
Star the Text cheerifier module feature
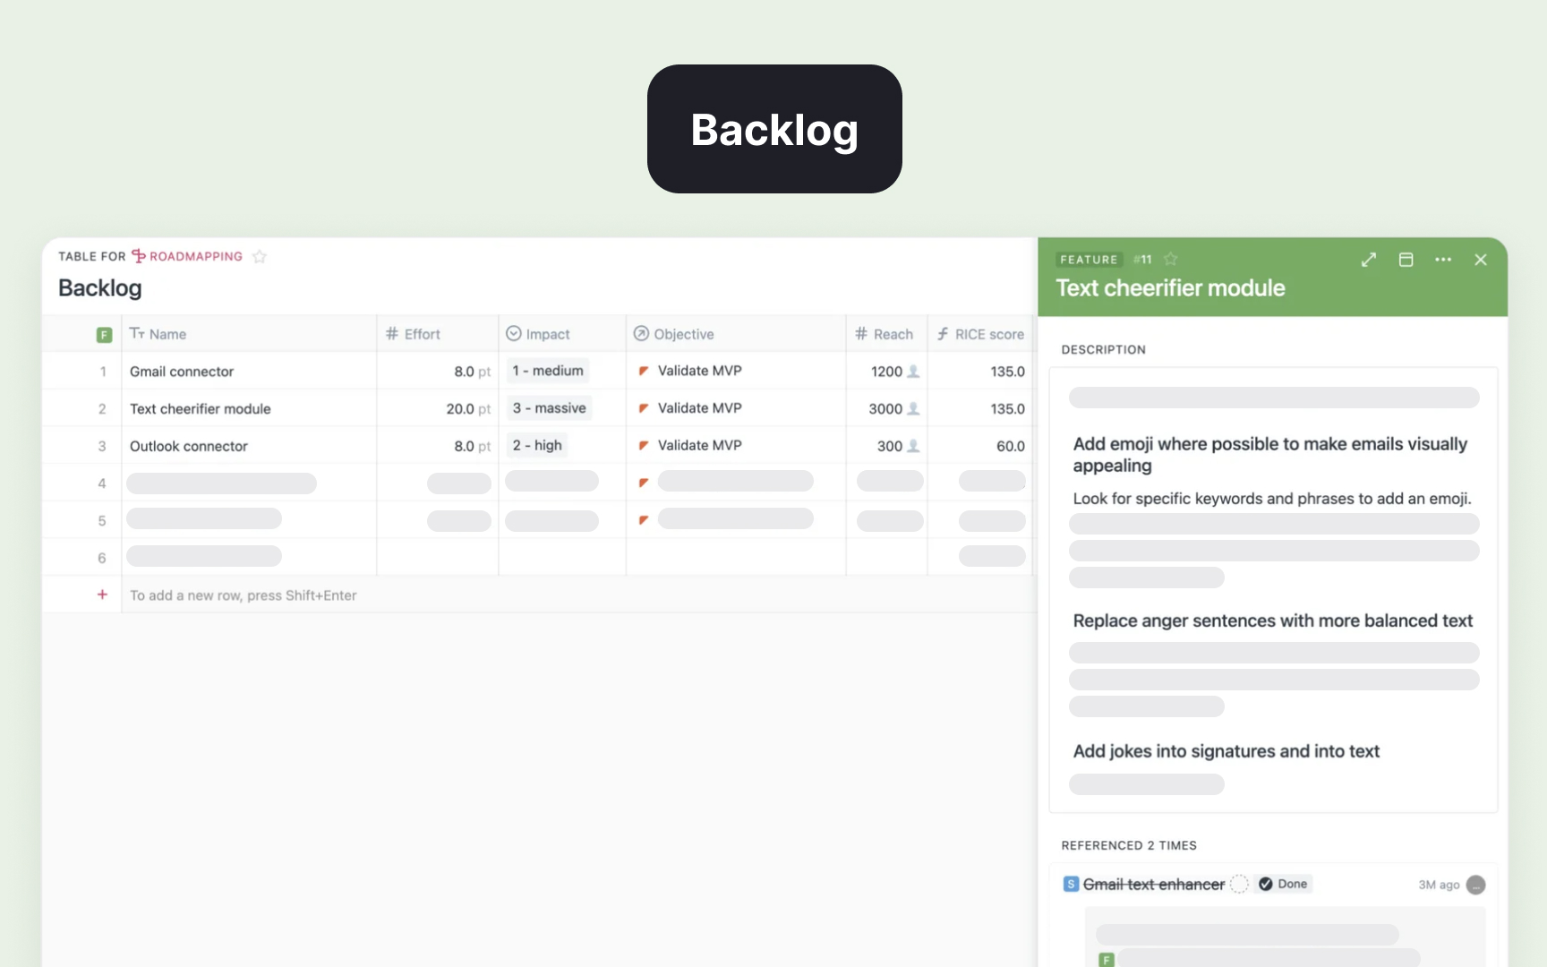(x=1171, y=259)
